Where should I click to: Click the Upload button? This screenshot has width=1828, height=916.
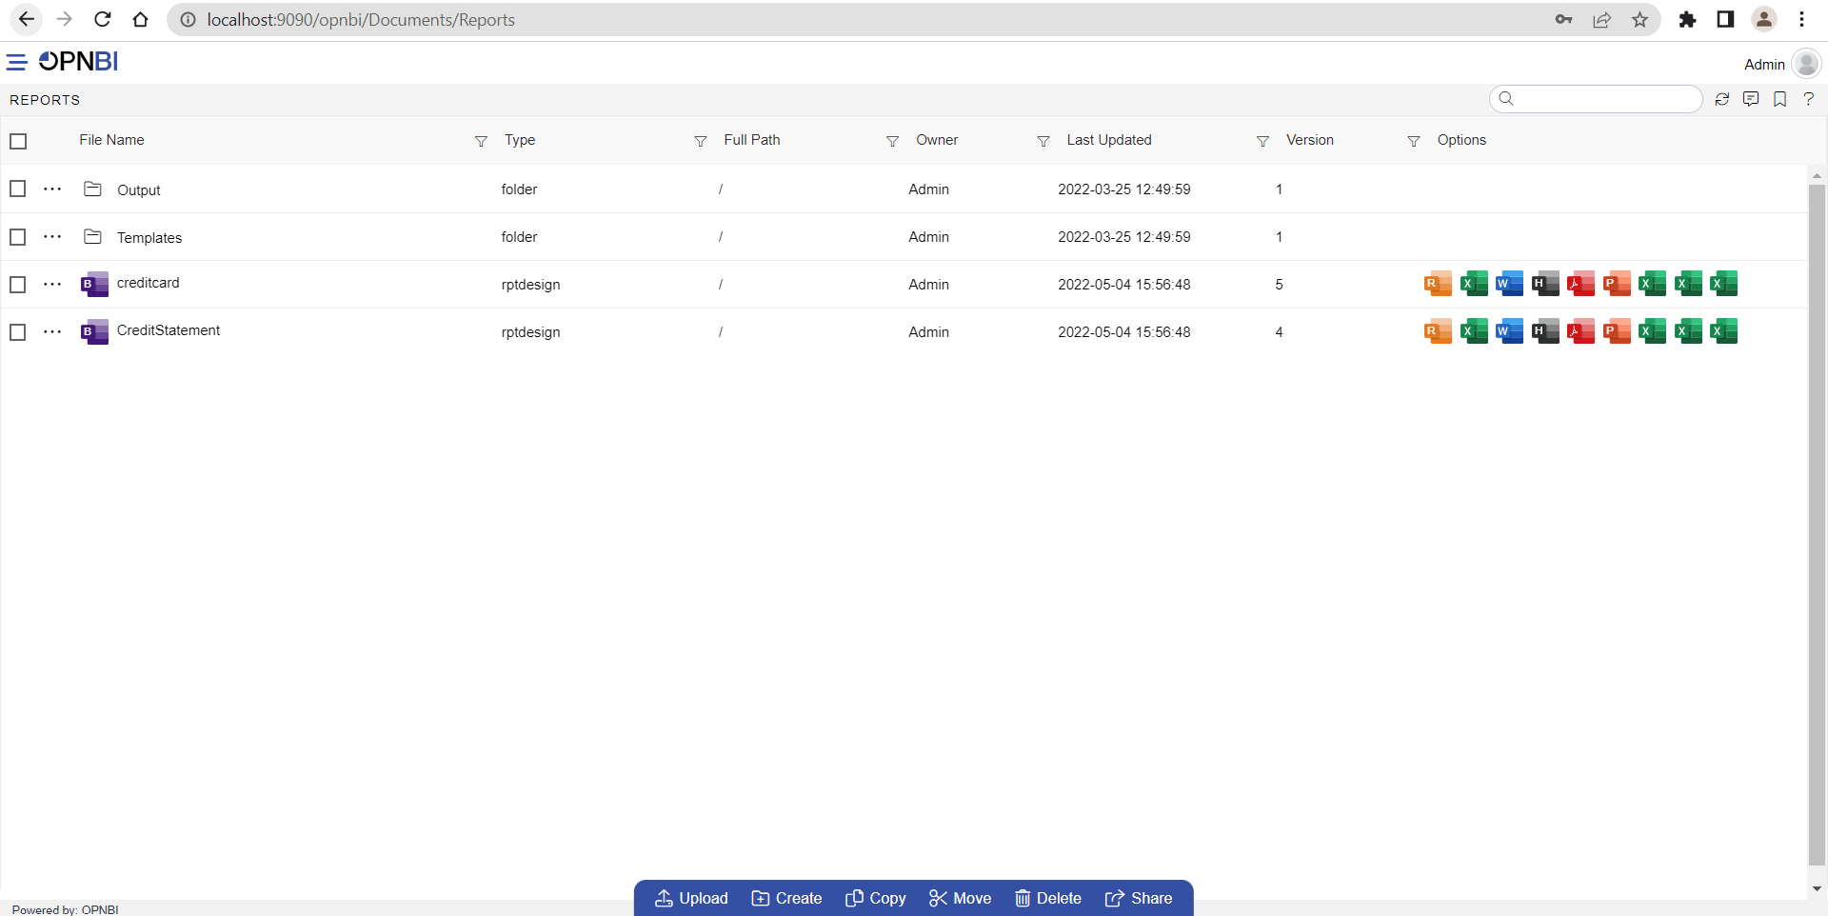(x=692, y=898)
